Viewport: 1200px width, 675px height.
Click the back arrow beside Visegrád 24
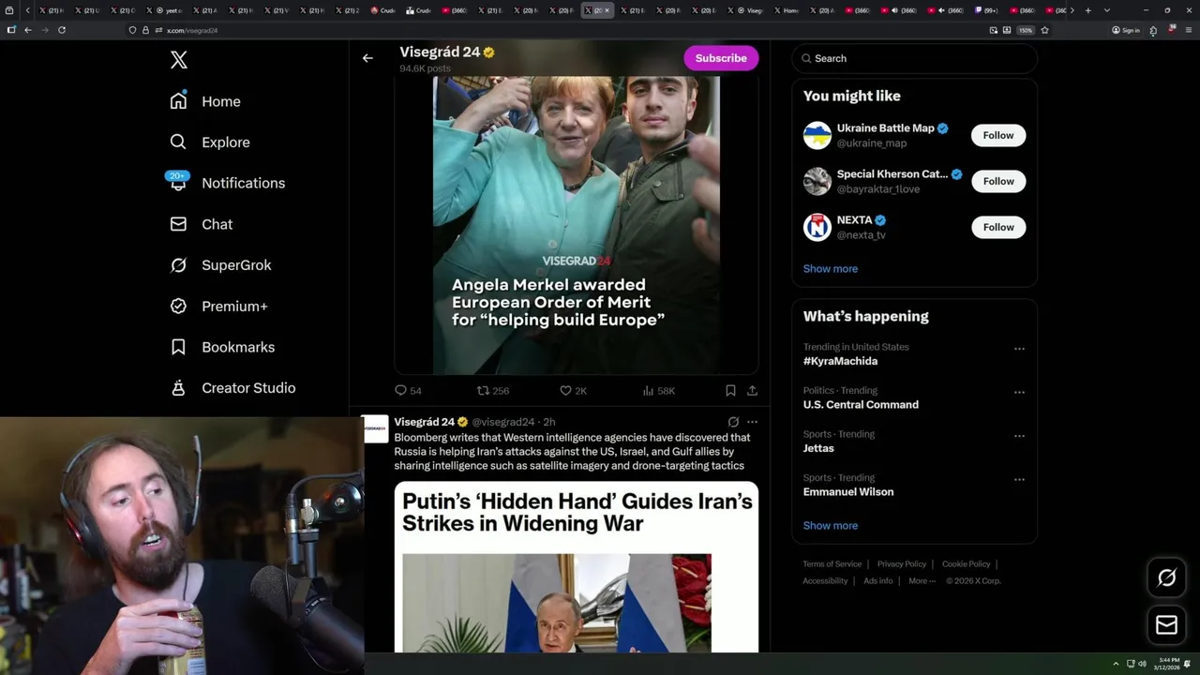point(367,58)
